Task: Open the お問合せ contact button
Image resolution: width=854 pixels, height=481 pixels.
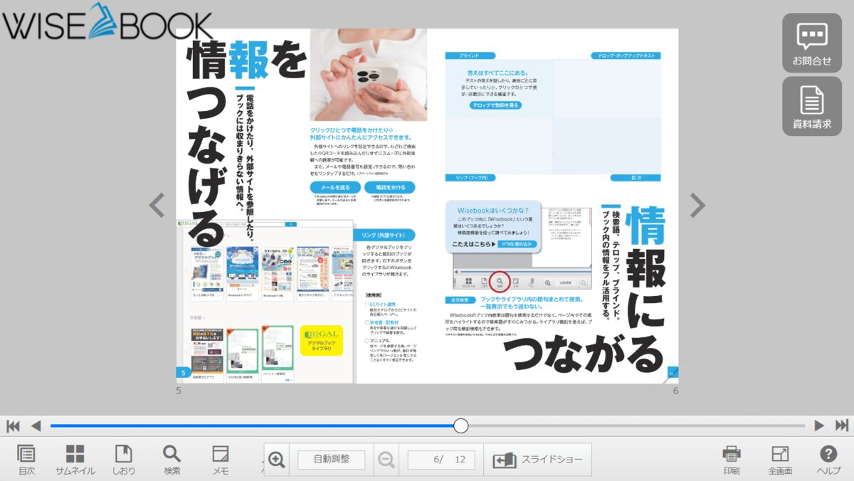Action: tap(812, 43)
